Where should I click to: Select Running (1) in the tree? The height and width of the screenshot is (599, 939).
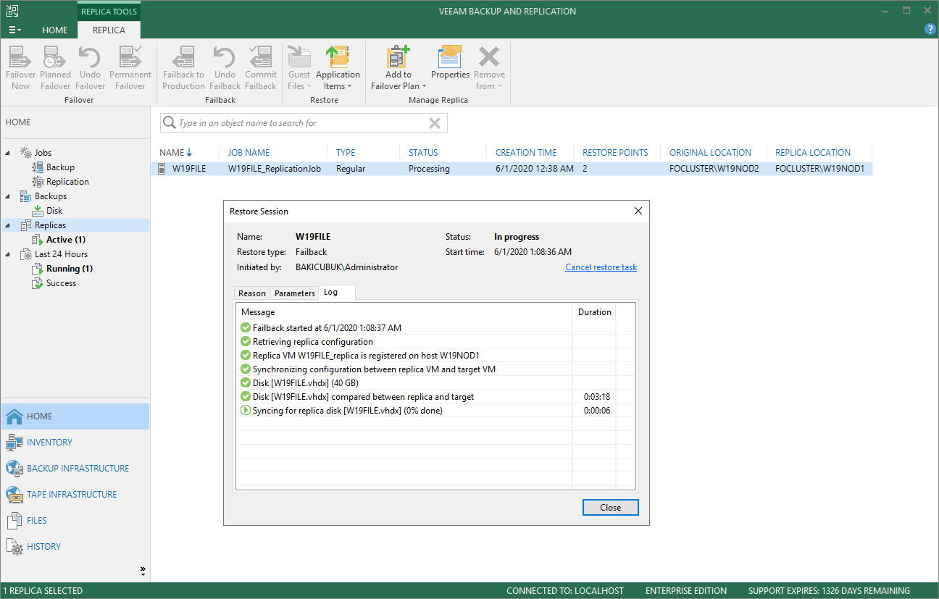[70, 269]
